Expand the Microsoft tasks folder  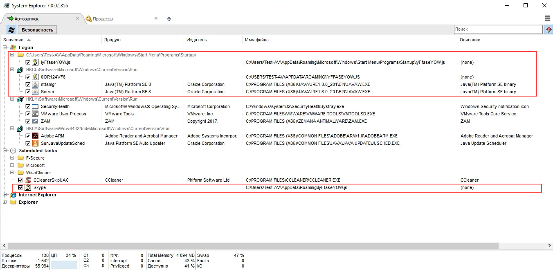tap(12, 165)
